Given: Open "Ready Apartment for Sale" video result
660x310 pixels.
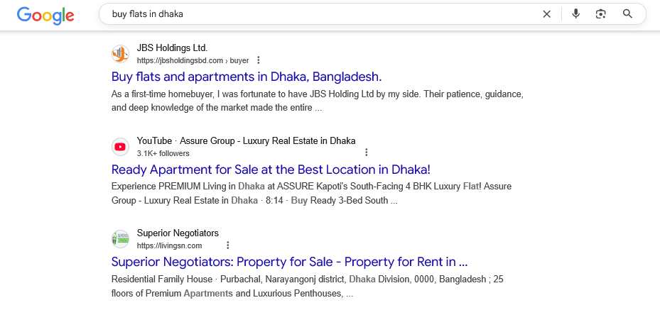Looking at the screenshot, I should point(271,170).
